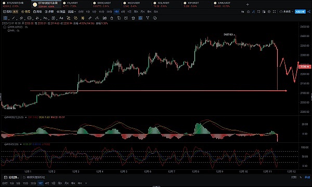The width and height of the screenshot is (312, 187).
Task: Click the overlapping copy-squares icon at toolbar end
Action: (155, 18)
